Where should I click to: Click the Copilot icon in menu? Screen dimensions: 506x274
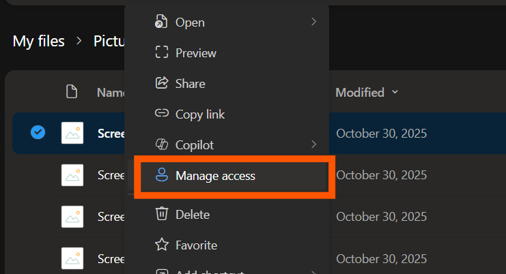pos(162,144)
